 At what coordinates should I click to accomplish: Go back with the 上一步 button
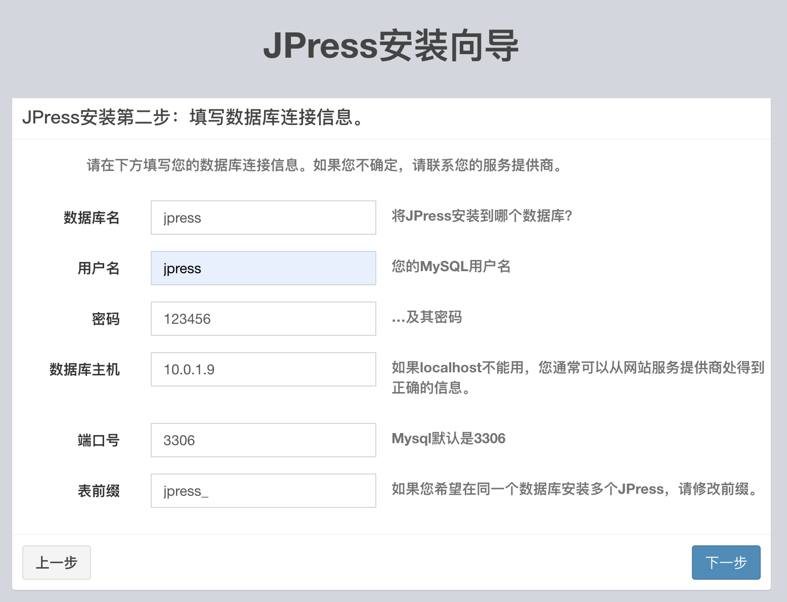click(57, 563)
